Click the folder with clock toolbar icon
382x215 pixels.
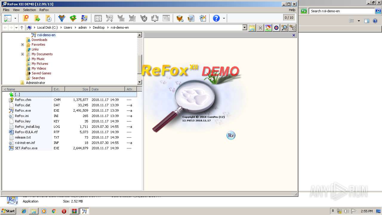(x=48, y=18)
